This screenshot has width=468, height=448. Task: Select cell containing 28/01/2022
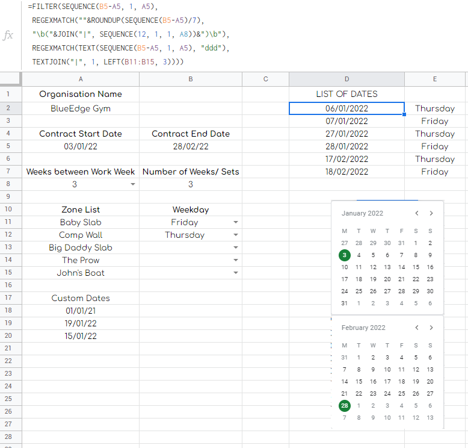tap(347, 146)
